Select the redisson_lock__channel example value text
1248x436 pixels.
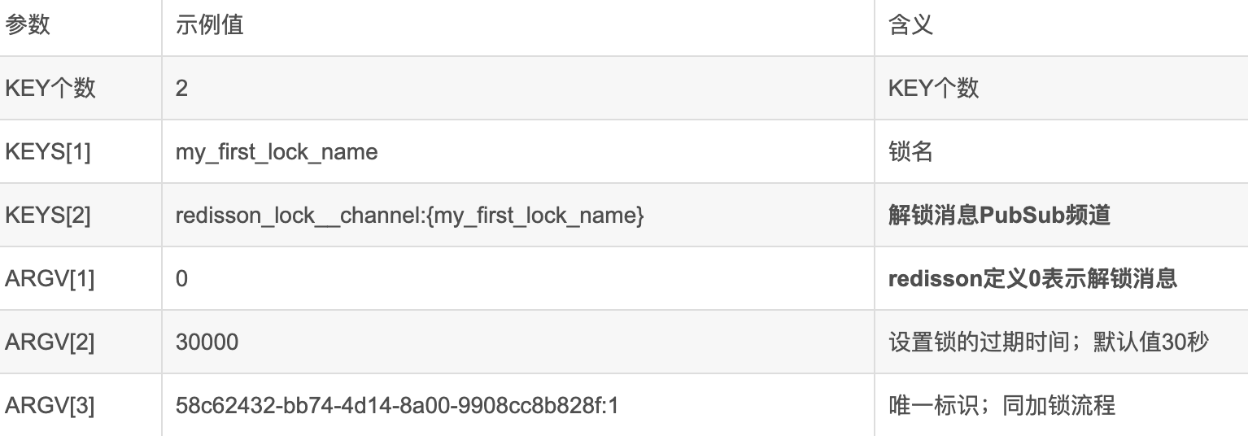[x=410, y=216]
